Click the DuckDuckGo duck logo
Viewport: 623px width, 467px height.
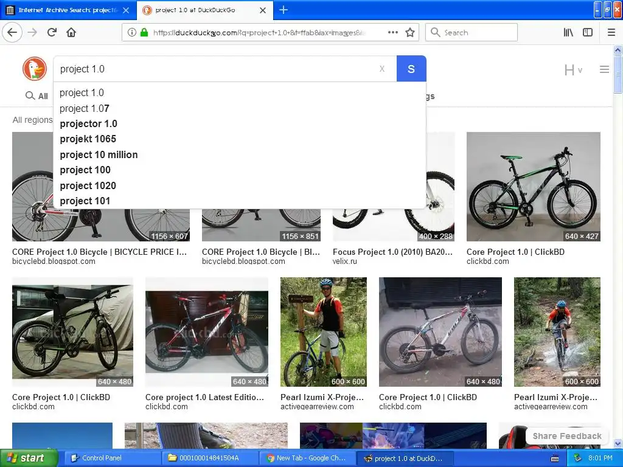(x=35, y=69)
